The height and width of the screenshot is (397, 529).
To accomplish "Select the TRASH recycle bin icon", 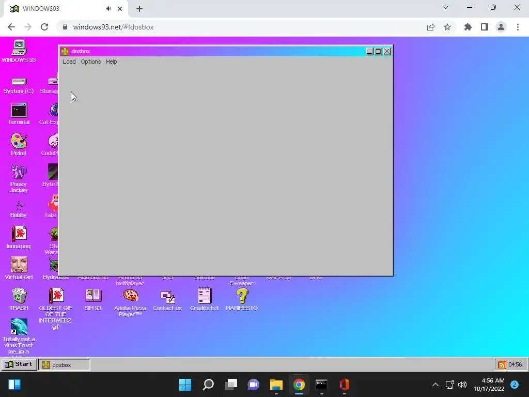I will [x=19, y=299].
